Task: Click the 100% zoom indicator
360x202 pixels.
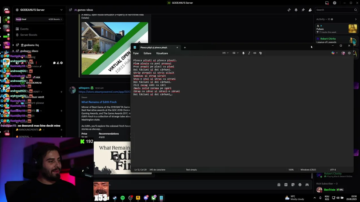Action: coord(291,170)
